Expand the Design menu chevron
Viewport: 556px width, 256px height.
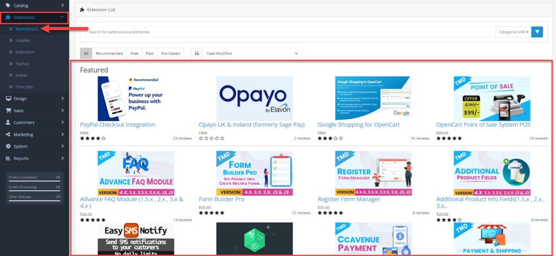tap(62, 99)
